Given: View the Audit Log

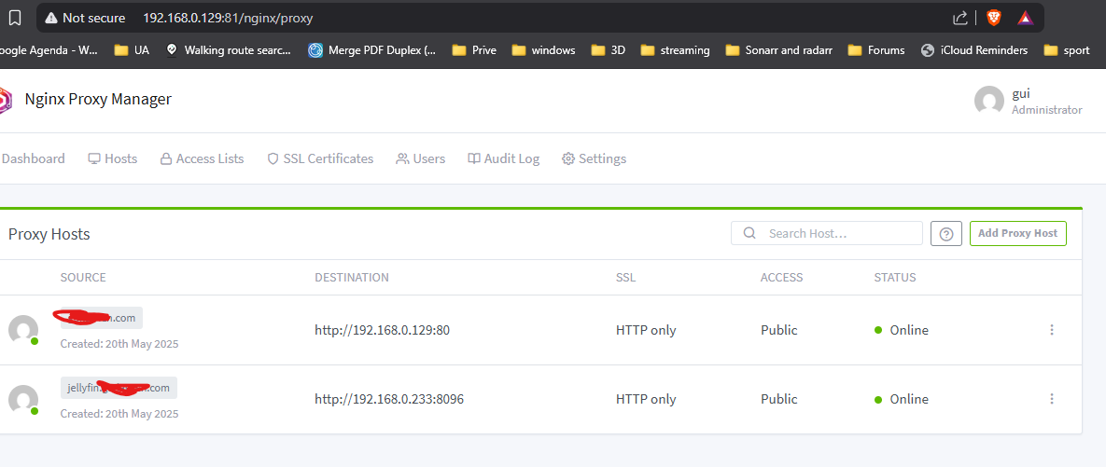Looking at the screenshot, I should [504, 158].
